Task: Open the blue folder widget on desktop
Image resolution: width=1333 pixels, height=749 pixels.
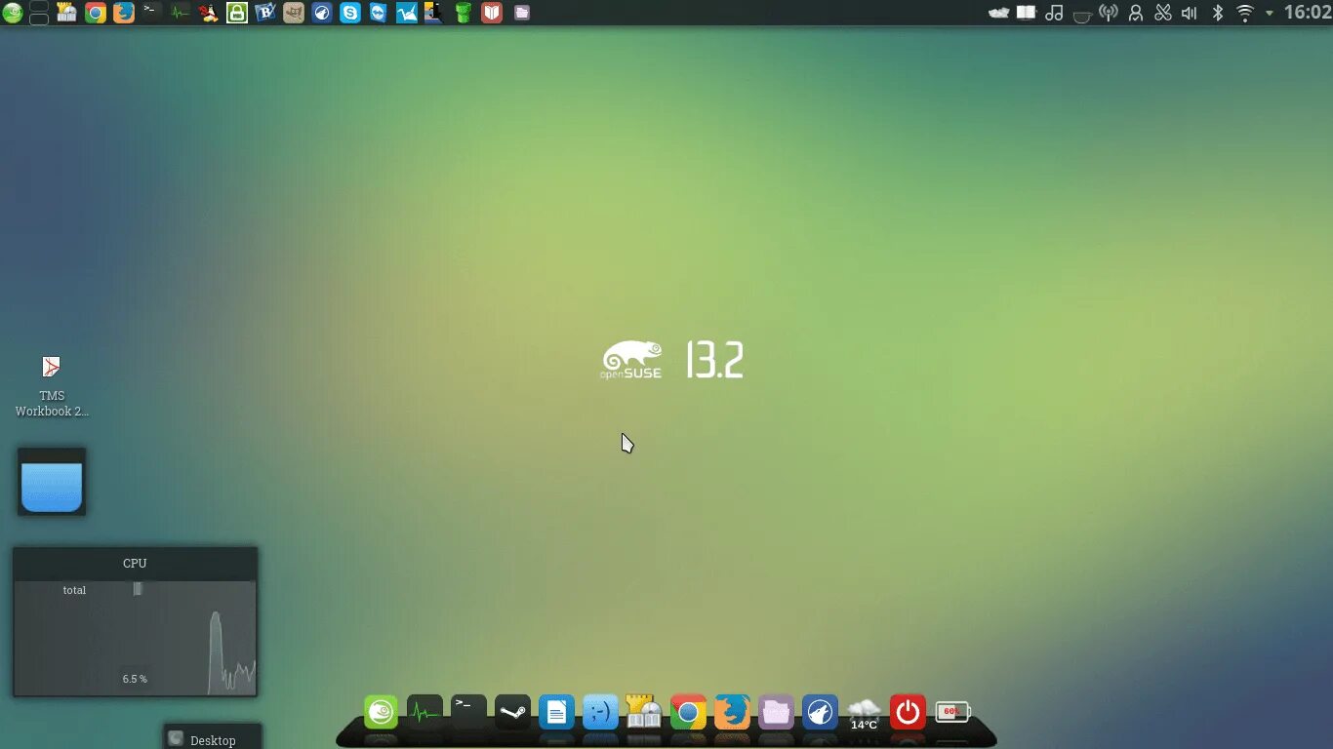Action: click(x=52, y=482)
